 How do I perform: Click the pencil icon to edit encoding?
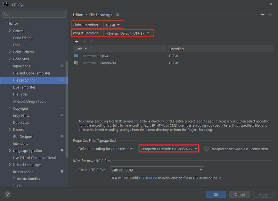[91, 42]
